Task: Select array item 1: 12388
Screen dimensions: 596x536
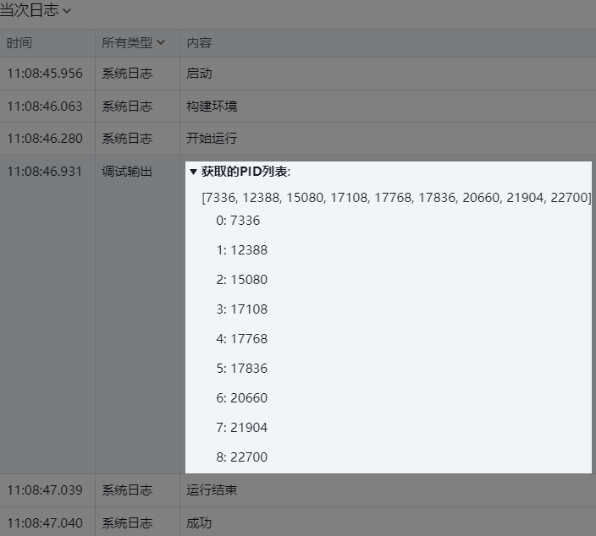Action: 241,250
